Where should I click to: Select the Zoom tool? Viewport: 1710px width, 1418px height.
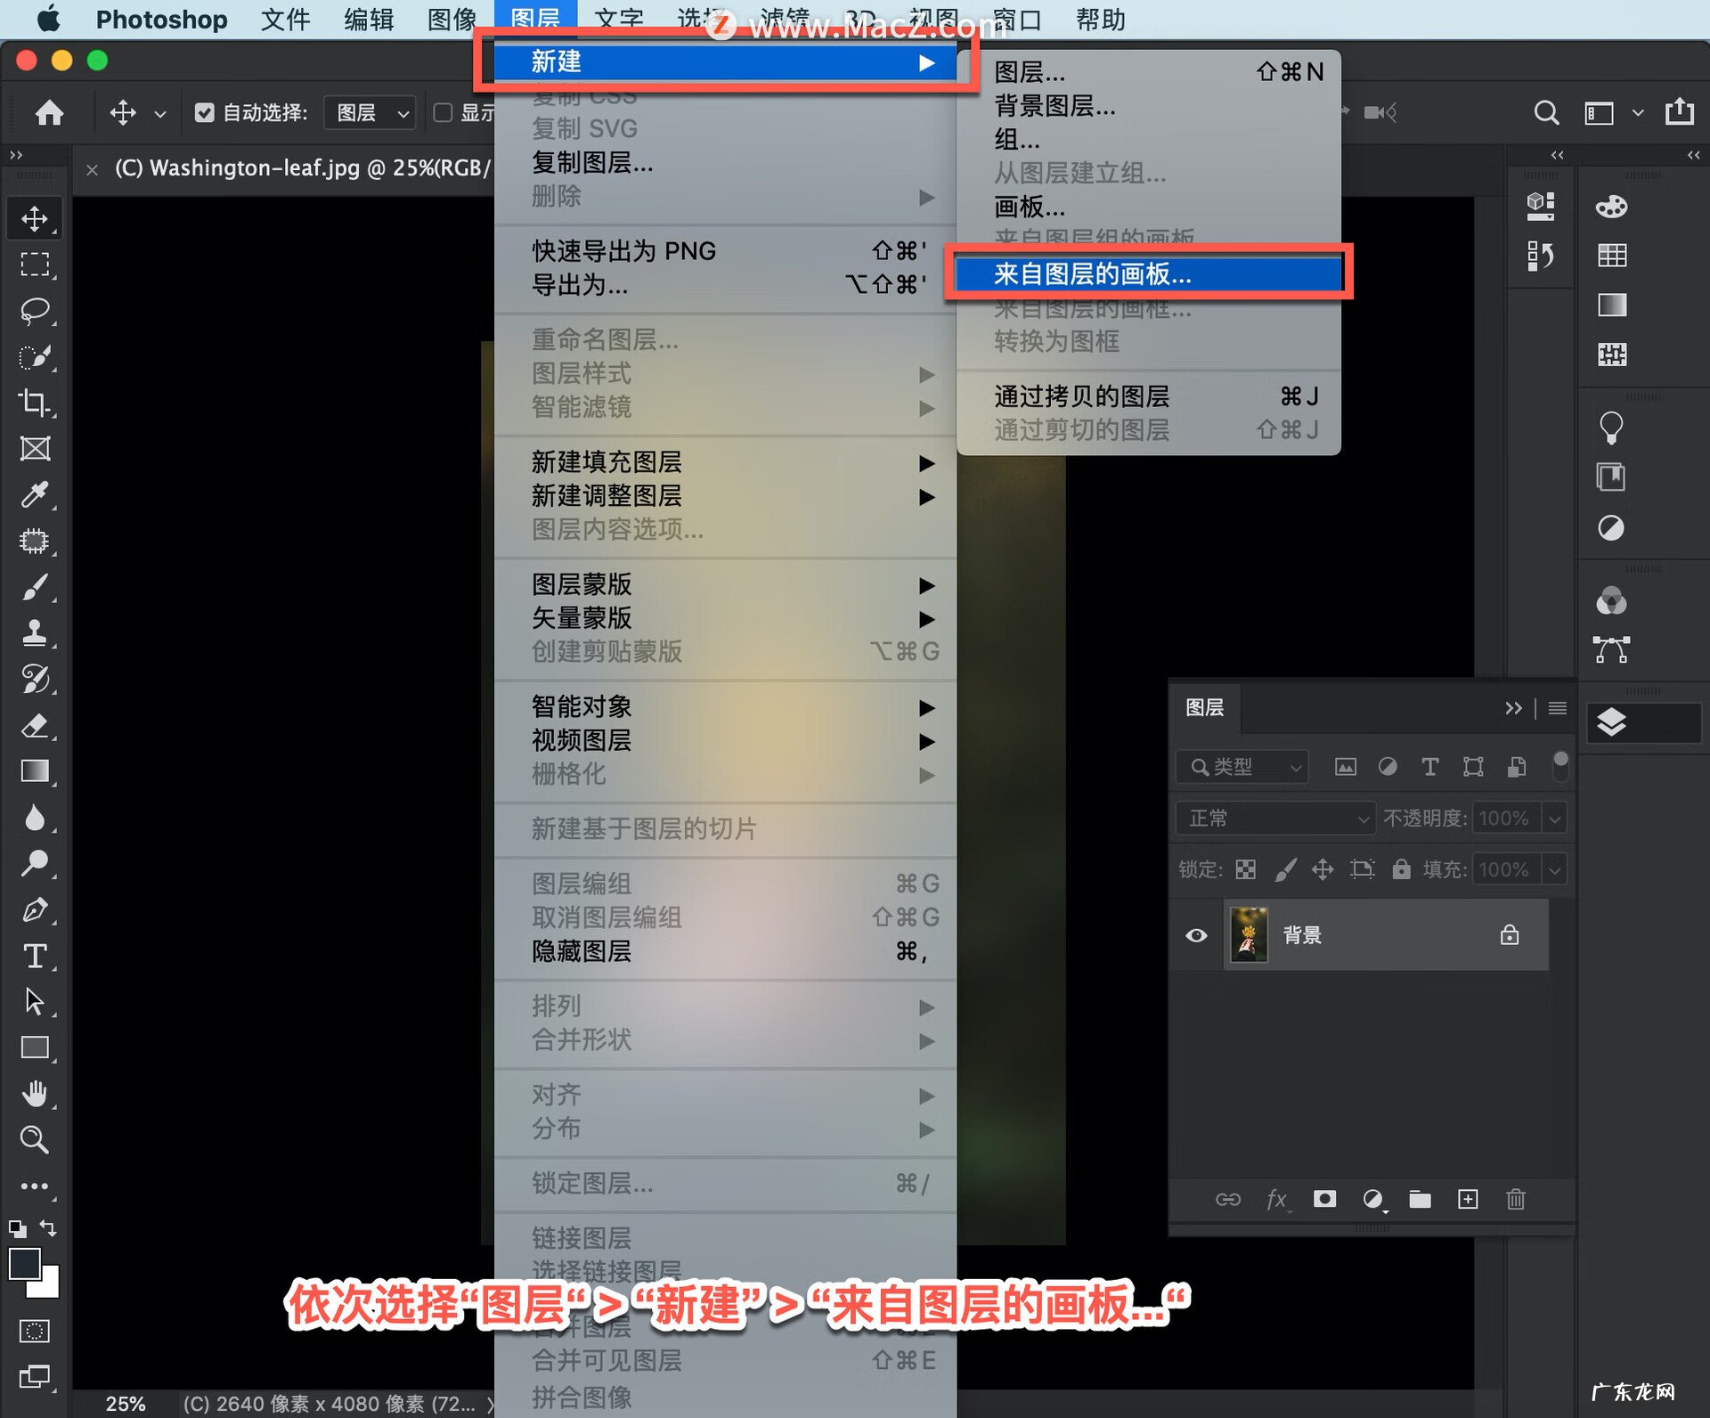[35, 1140]
